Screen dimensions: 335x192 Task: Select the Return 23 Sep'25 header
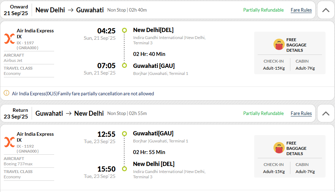point(16,114)
